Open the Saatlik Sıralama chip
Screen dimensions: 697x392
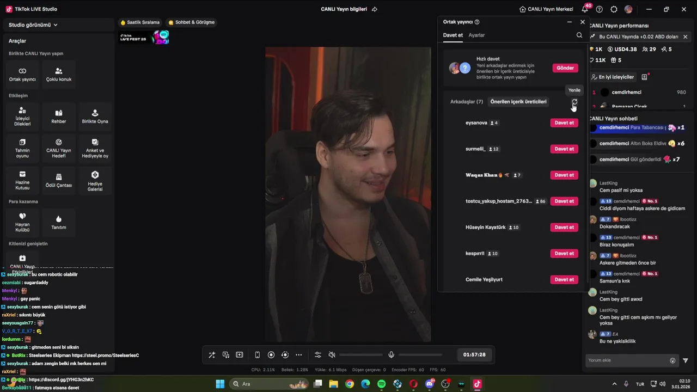140,22
